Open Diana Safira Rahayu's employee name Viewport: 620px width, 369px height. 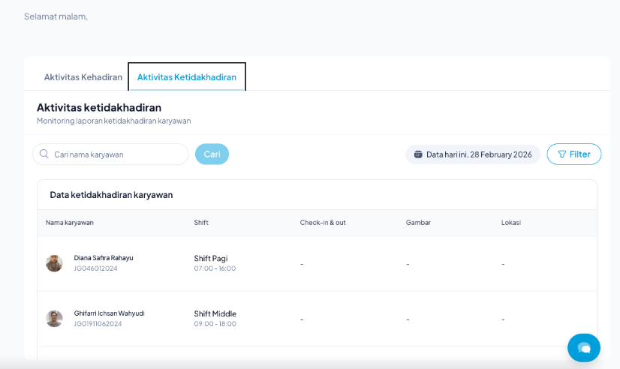pyautogui.click(x=104, y=258)
